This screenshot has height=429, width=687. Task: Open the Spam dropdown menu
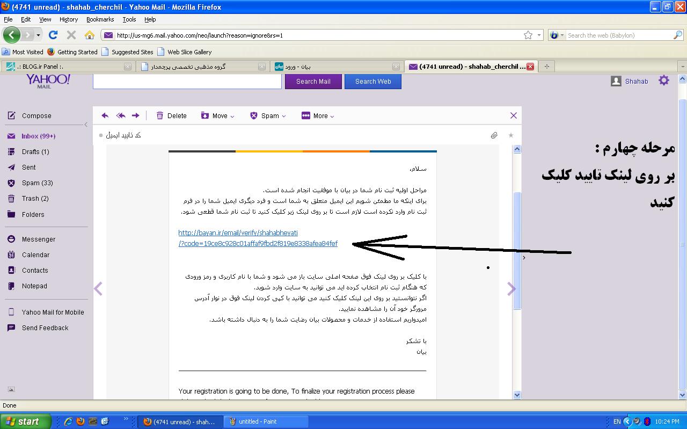(x=268, y=115)
